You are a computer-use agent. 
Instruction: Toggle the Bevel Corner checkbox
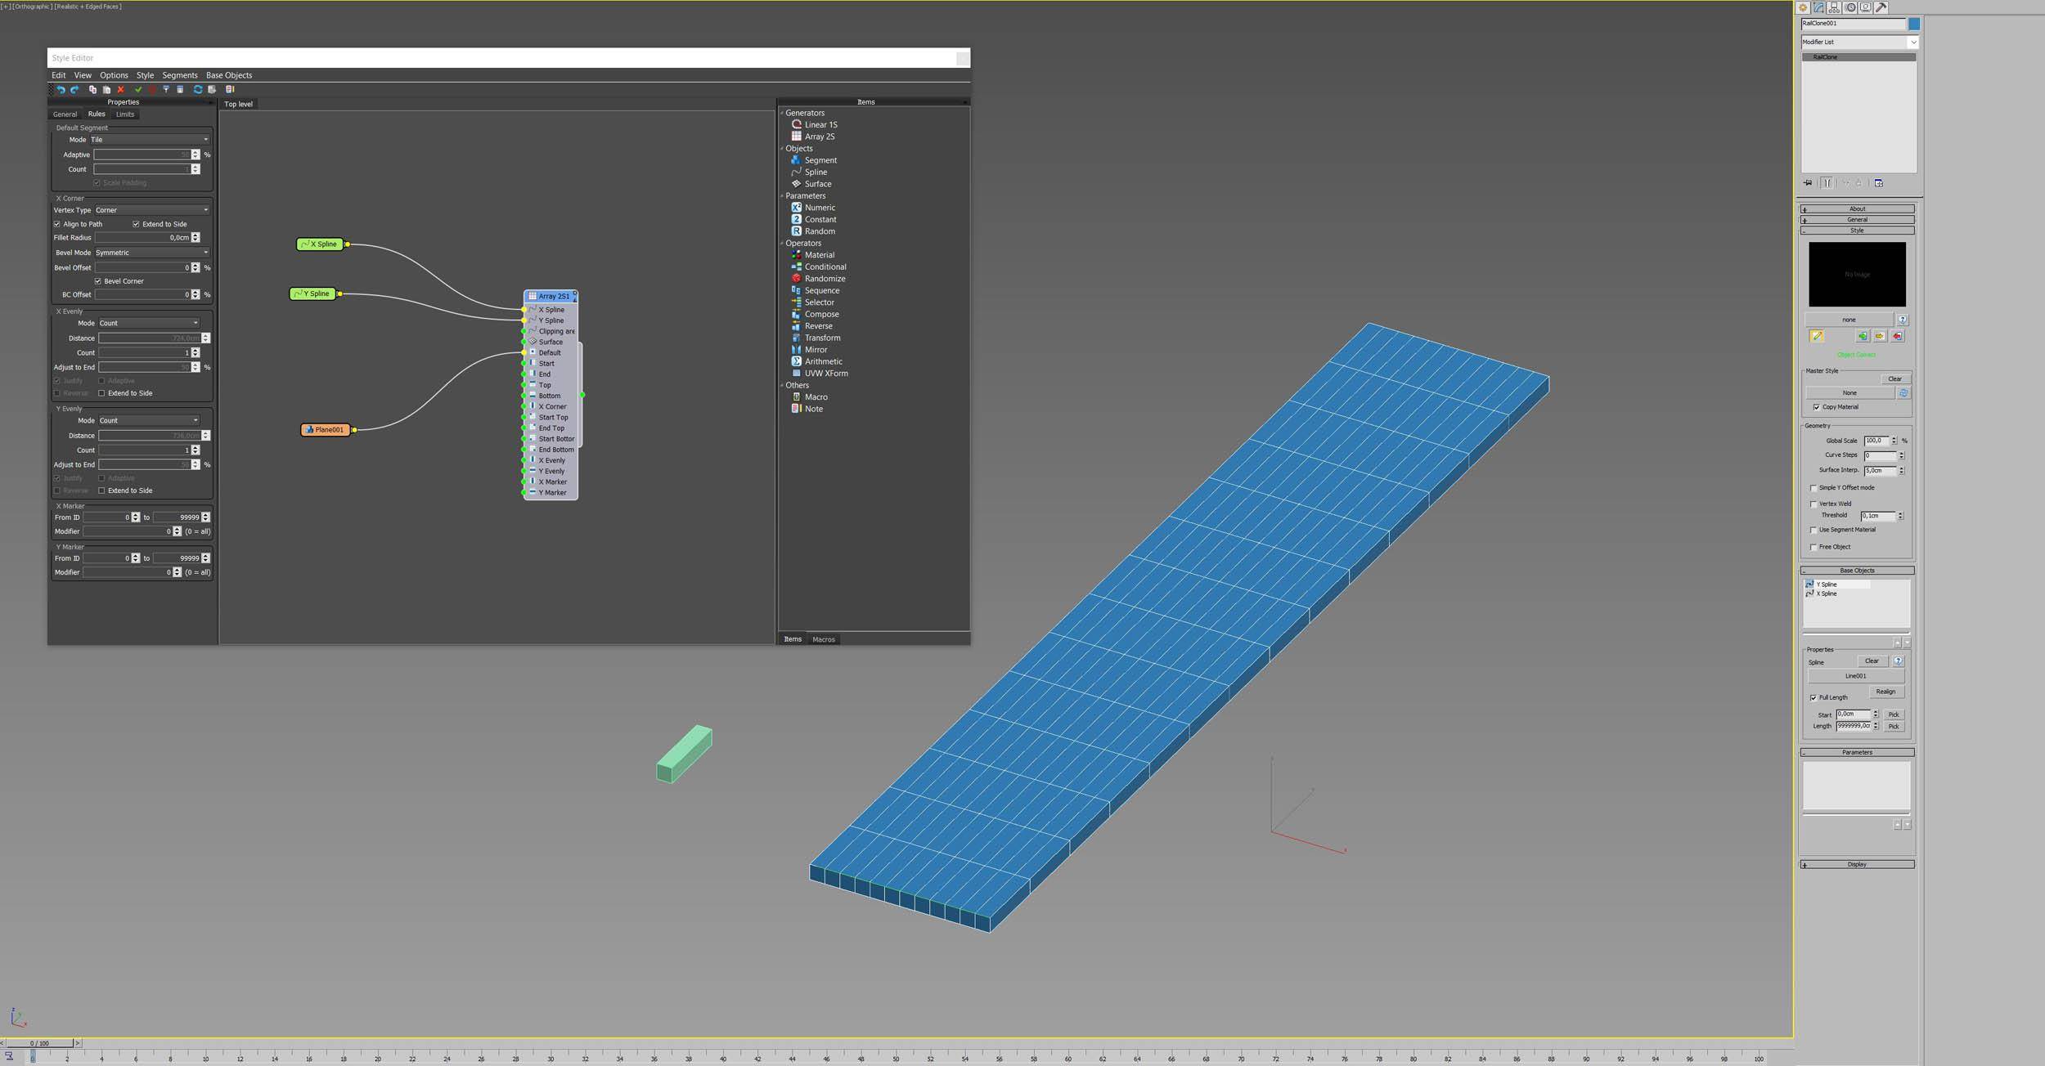tap(98, 281)
